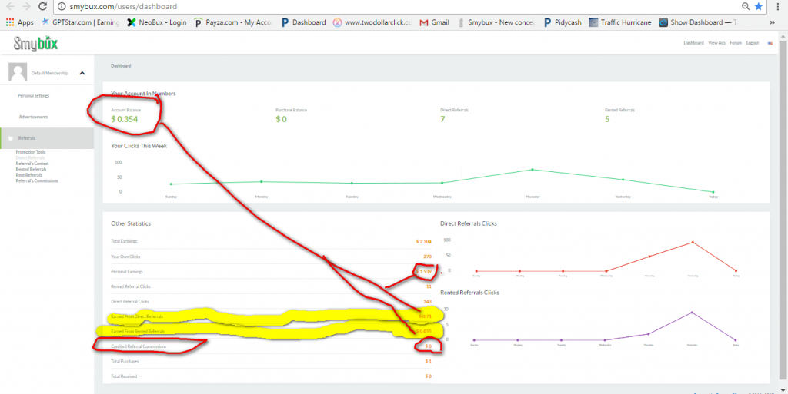This screenshot has height=394, width=788.
Task: Open Promotion Tools in sidebar submenu
Action: (31, 152)
